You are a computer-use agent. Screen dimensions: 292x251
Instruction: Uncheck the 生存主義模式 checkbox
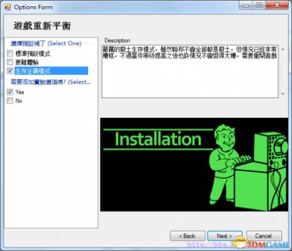coord(10,71)
